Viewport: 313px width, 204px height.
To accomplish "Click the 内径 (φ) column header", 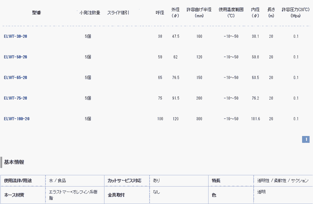I will tap(255, 13).
